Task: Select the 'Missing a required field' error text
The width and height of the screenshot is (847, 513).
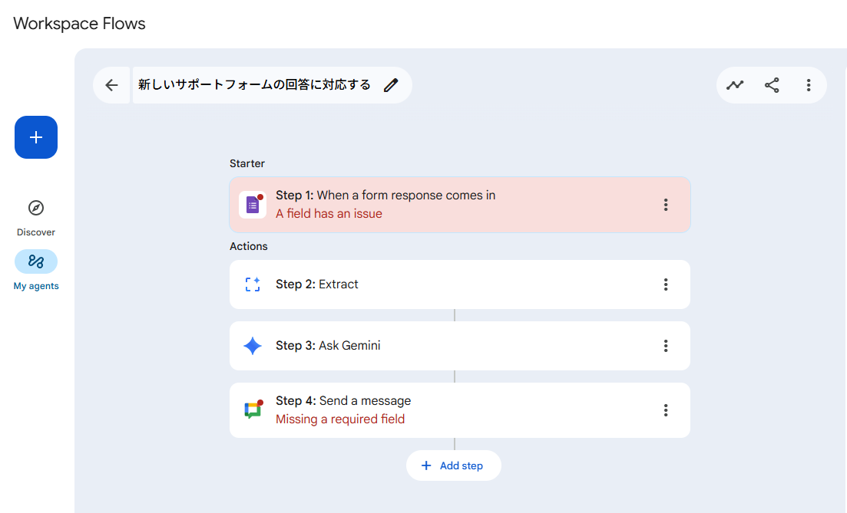Action: (339, 419)
